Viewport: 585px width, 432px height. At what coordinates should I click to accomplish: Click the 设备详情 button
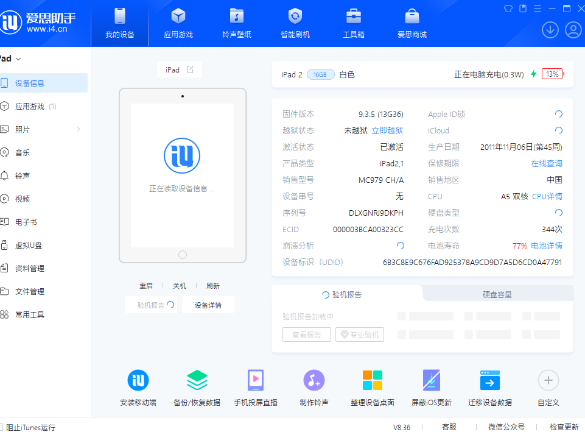[208, 305]
